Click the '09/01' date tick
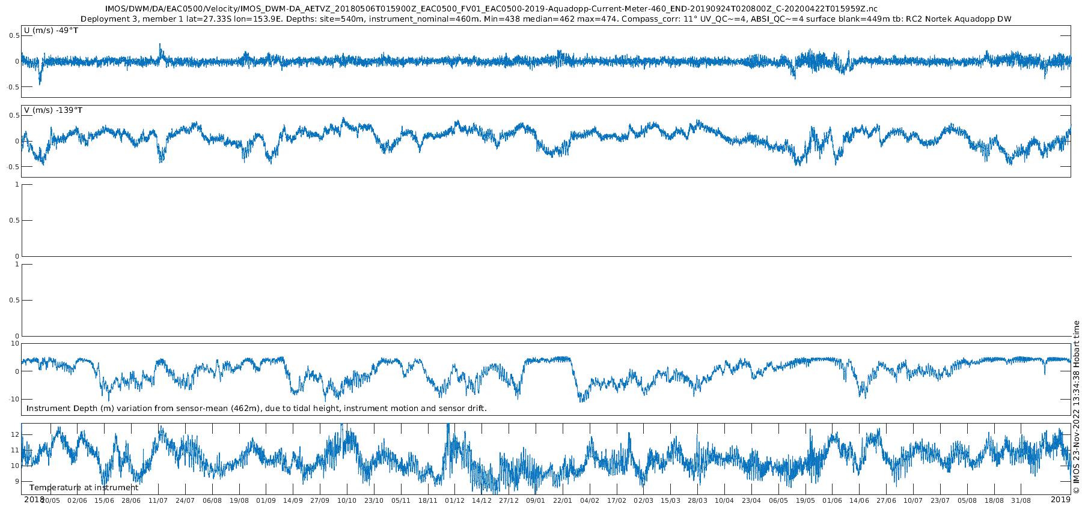 point(536,501)
